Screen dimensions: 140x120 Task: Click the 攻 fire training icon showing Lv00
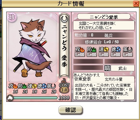(x=80, y=52)
